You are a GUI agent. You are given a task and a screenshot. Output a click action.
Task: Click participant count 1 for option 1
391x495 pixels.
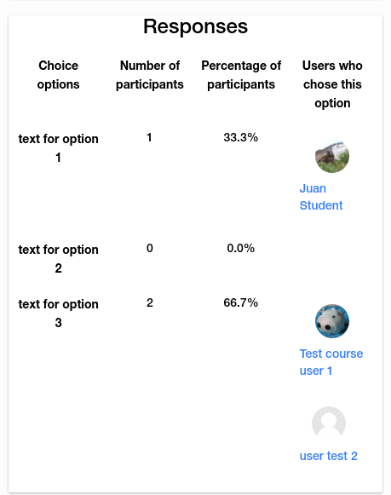tap(149, 137)
